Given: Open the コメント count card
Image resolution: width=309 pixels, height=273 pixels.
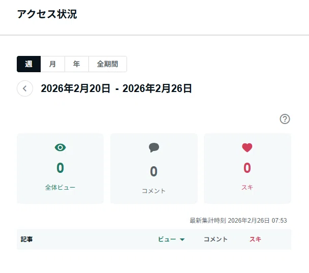Looking at the screenshot, I should coord(154,169).
